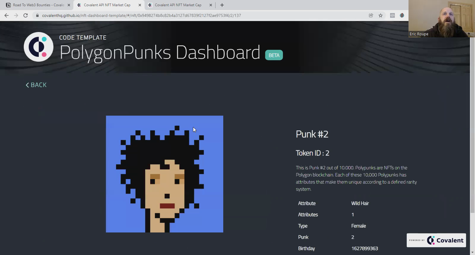
Task: Click the BACK link
Action: (36, 85)
